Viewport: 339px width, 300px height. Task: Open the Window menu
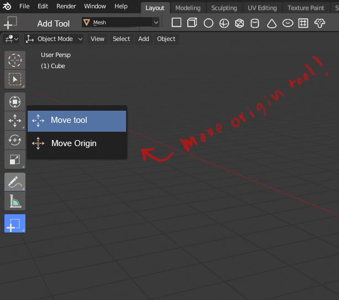coord(95,6)
